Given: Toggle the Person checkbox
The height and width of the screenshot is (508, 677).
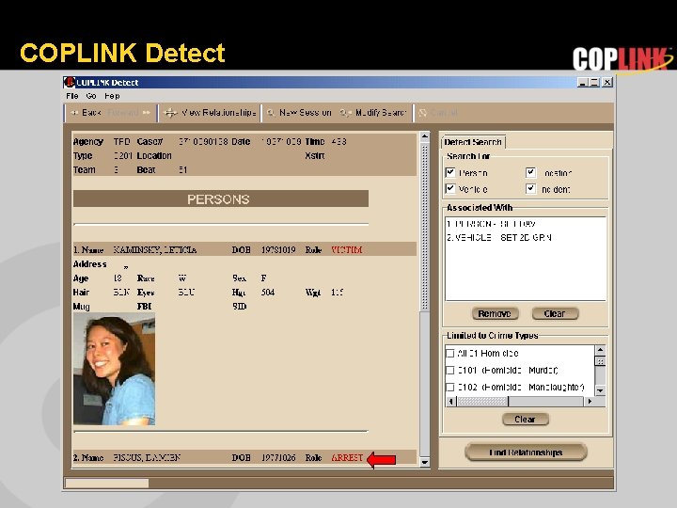Looking at the screenshot, I should point(450,173).
